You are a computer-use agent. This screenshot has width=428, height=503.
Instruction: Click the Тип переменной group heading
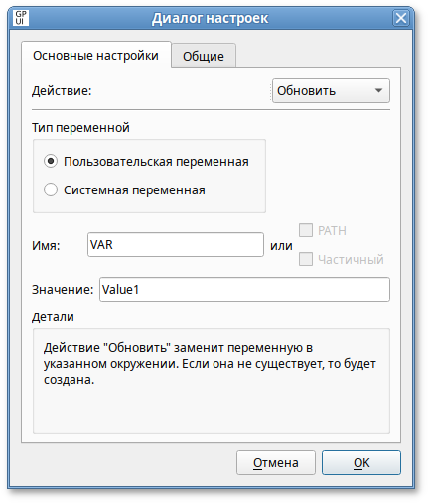(80, 128)
